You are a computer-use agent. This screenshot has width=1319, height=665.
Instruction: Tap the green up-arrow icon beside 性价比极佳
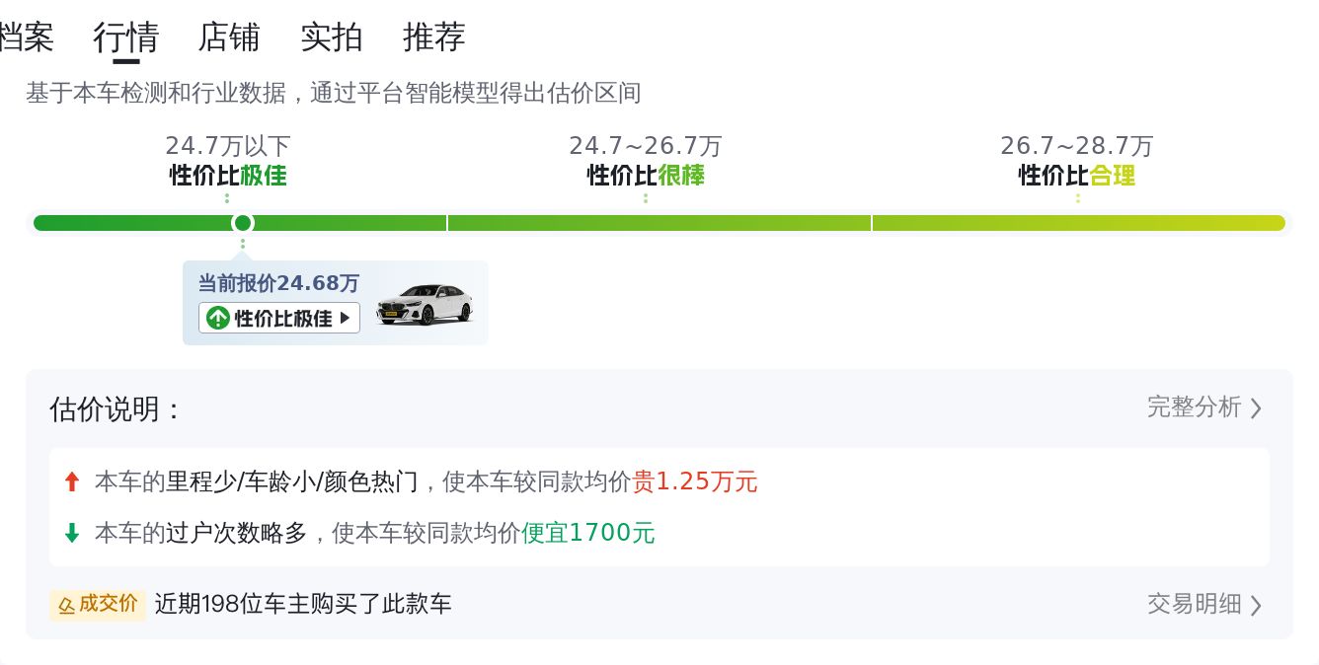tap(217, 318)
